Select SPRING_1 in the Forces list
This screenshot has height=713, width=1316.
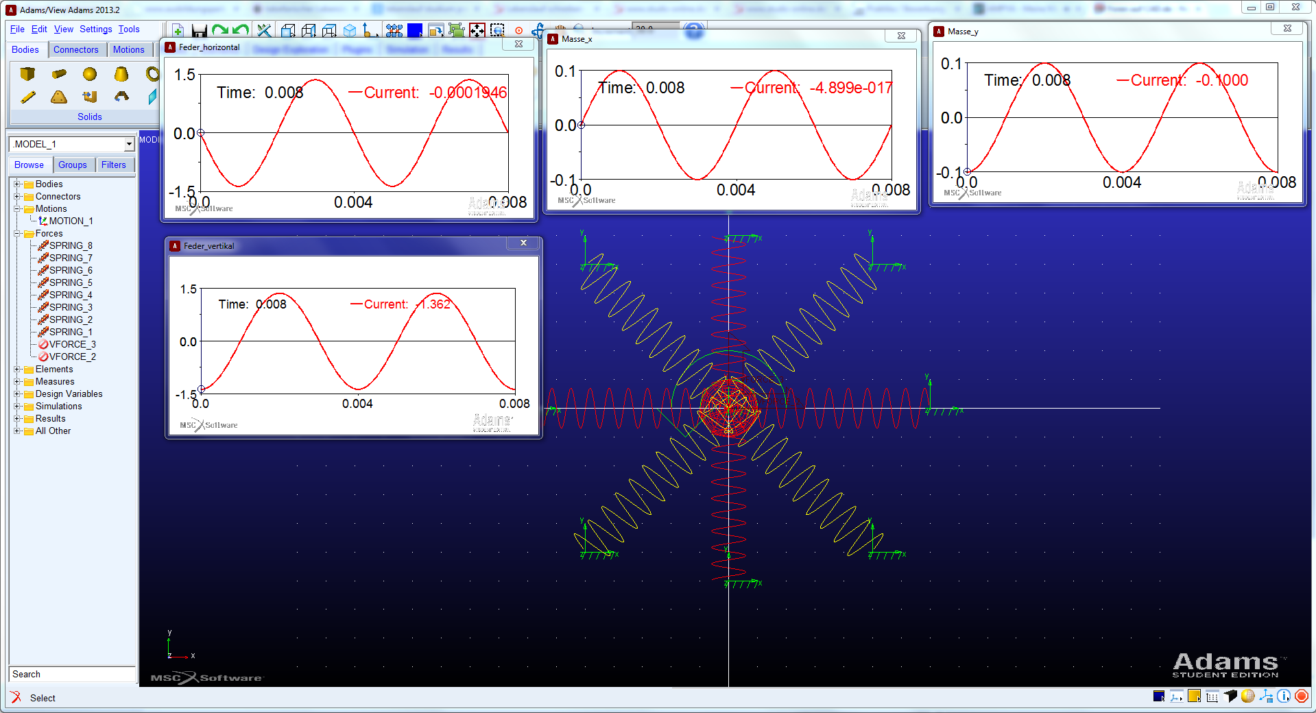click(x=71, y=332)
